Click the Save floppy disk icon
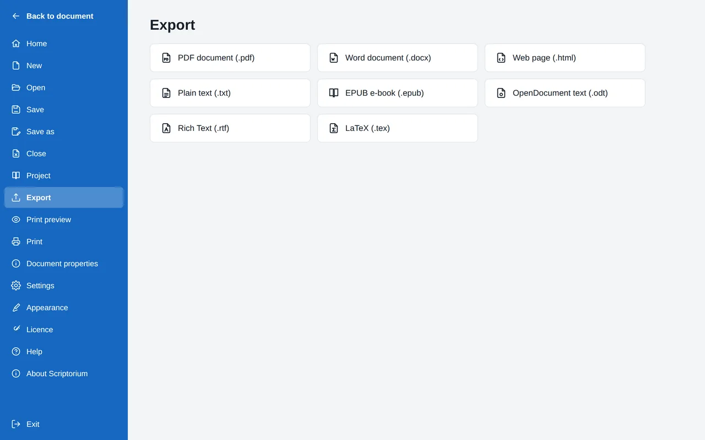This screenshot has height=440, width=705. [16, 109]
